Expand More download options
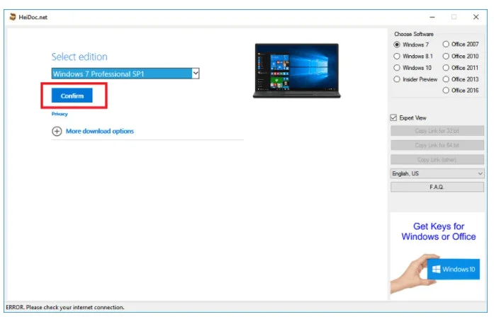This screenshot has height=317, width=494. [x=99, y=131]
